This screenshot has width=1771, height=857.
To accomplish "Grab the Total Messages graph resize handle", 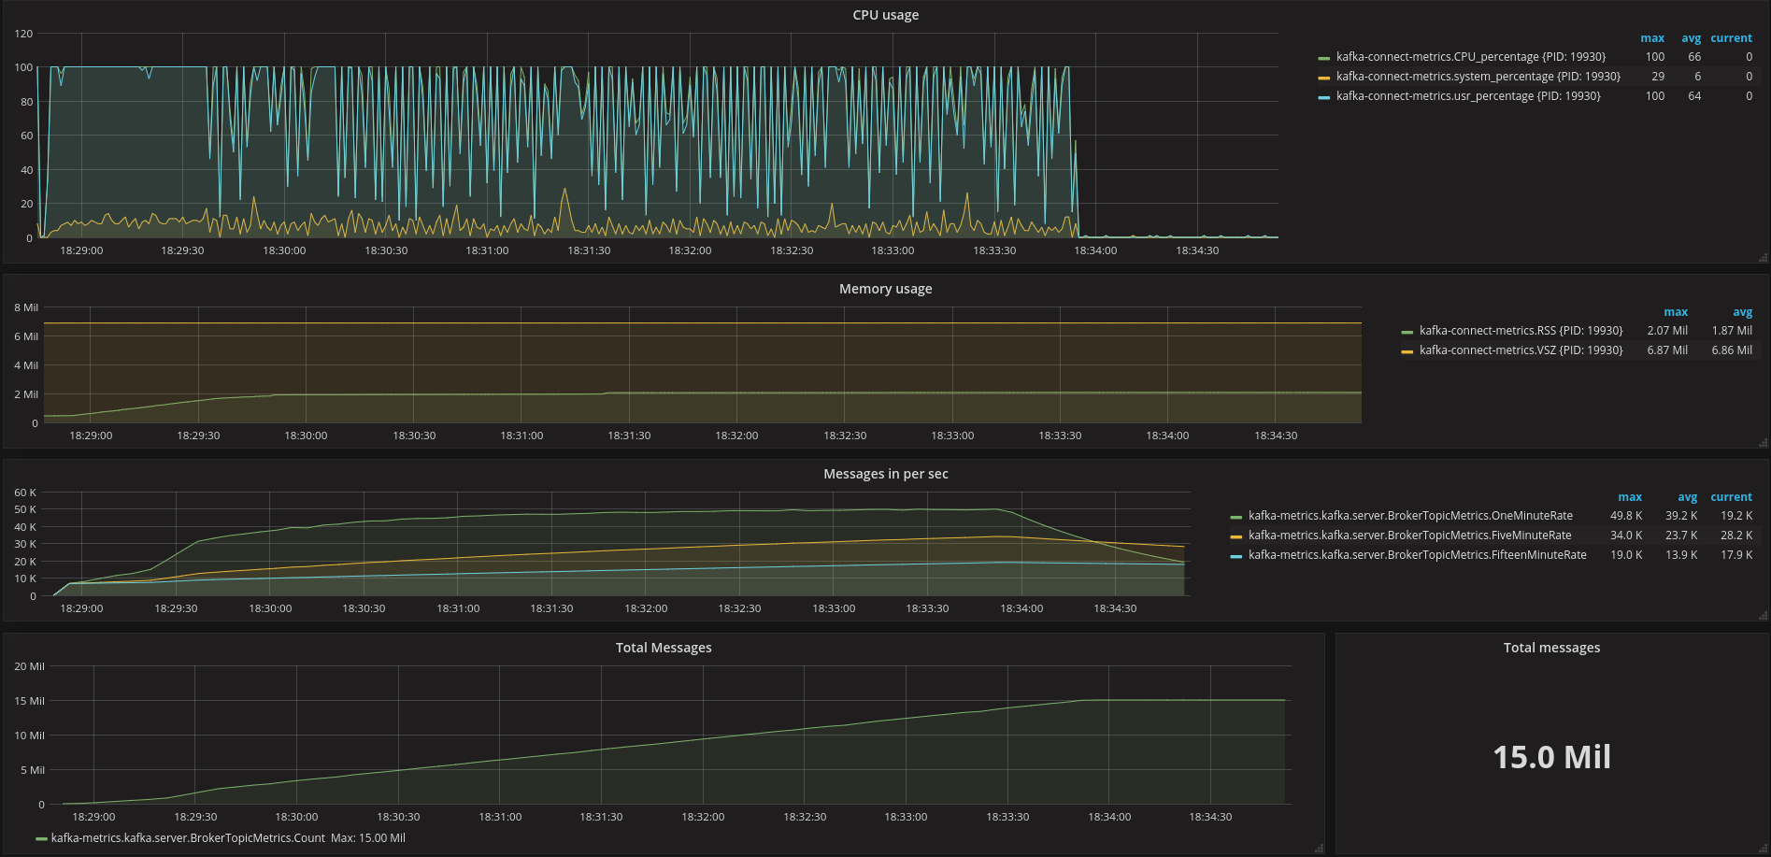I will tap(1319, 848).
